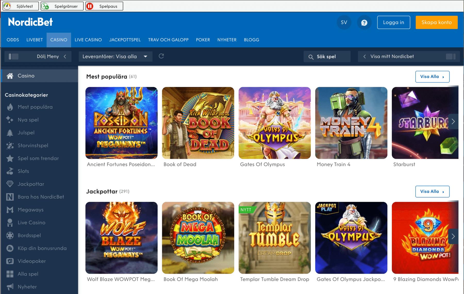The image size is (464, 294).
Task: Open Book Of Mega Moolah thumbnail
Action: [198, 238]
